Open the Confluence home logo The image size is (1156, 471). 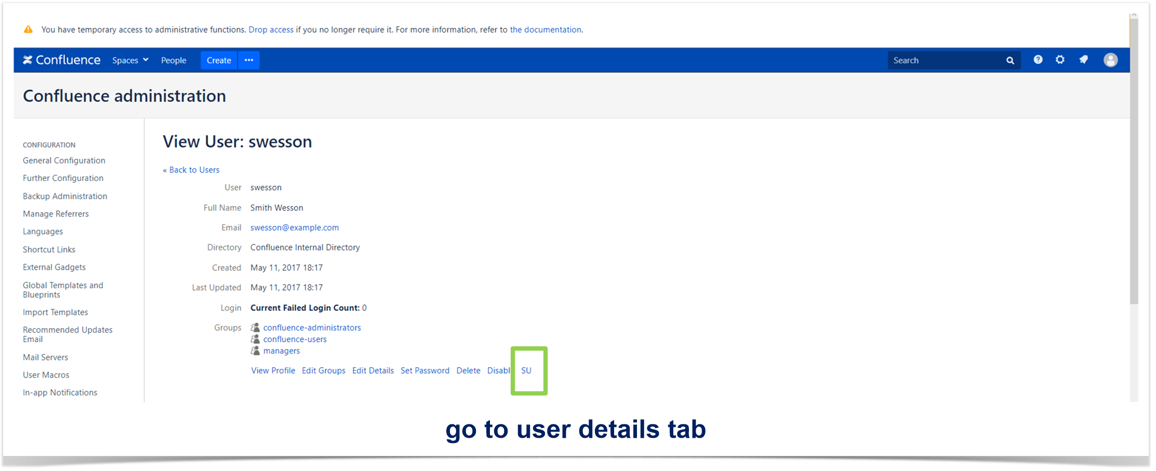61,60
